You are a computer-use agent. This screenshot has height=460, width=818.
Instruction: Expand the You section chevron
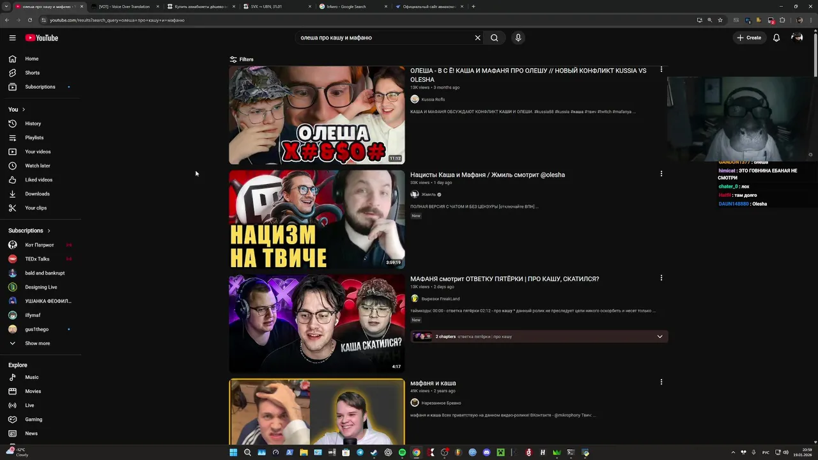point(24,109)
